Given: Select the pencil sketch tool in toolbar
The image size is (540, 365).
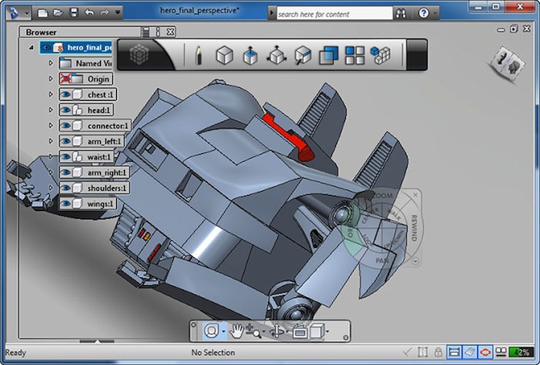Looking at the screenshot, I should coord(198,56).
